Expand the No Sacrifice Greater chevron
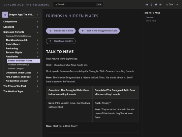This screenshot has height=137, width=182. point(38,81)
